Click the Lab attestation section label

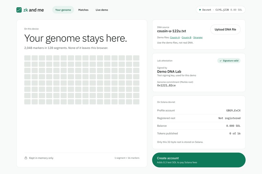pos(165,61)
